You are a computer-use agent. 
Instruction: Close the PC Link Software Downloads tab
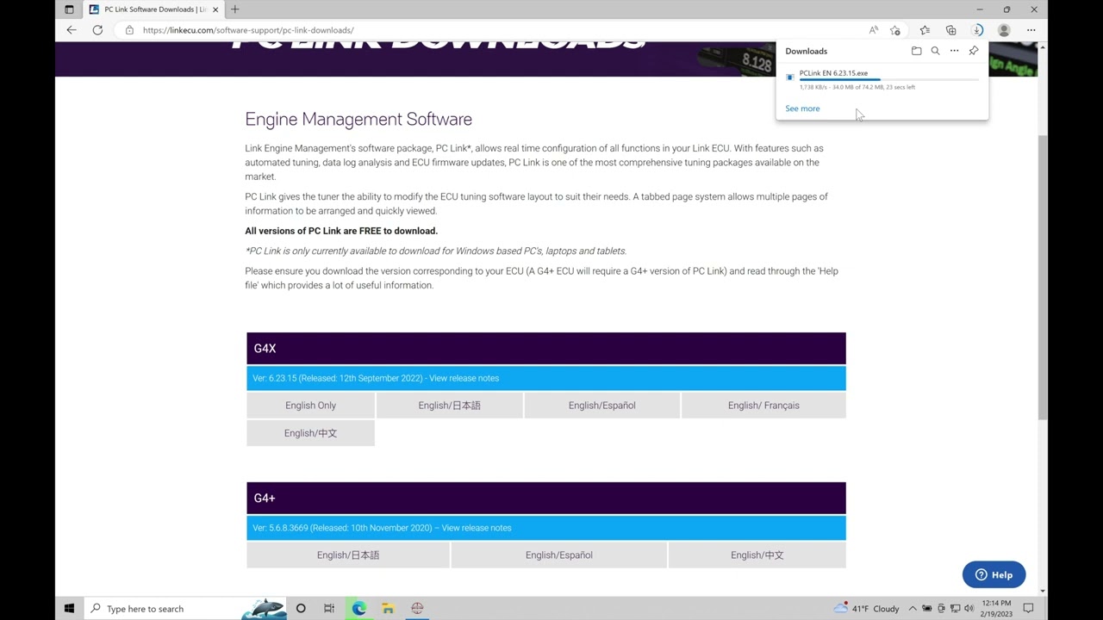tap(215, 9)
